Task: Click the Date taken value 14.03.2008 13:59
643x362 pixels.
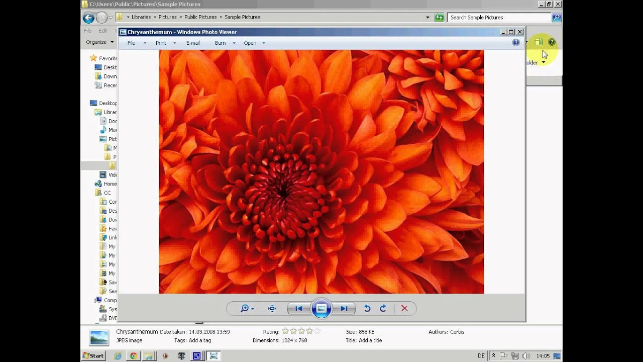Action: (x=209, y=332)
